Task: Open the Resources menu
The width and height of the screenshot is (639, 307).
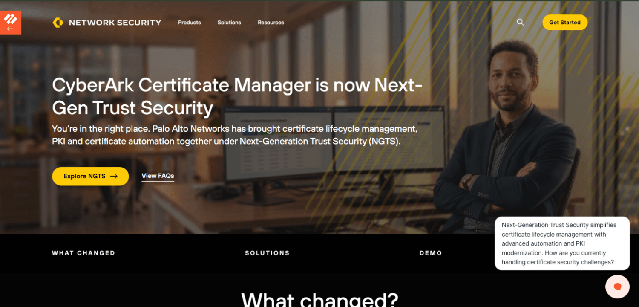Action: point(271,23)
